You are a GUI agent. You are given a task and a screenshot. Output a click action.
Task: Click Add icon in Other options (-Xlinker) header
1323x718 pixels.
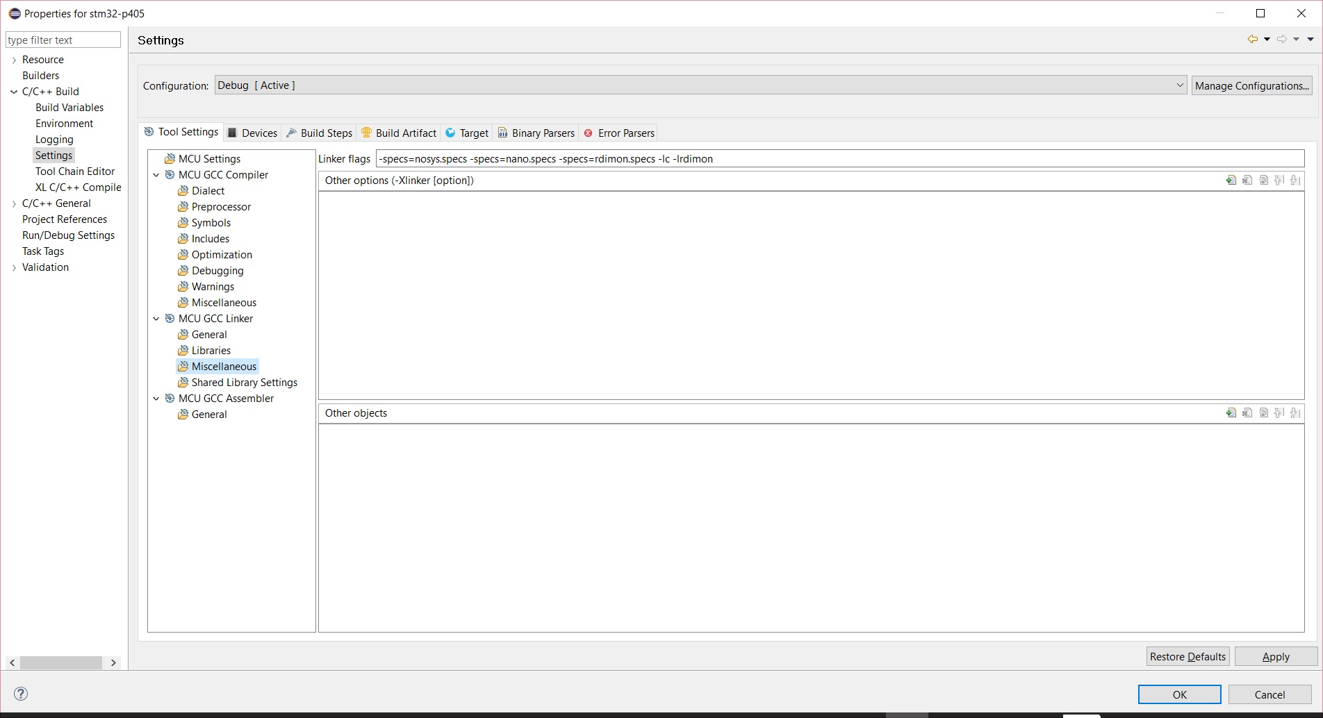click(1231, 181)
